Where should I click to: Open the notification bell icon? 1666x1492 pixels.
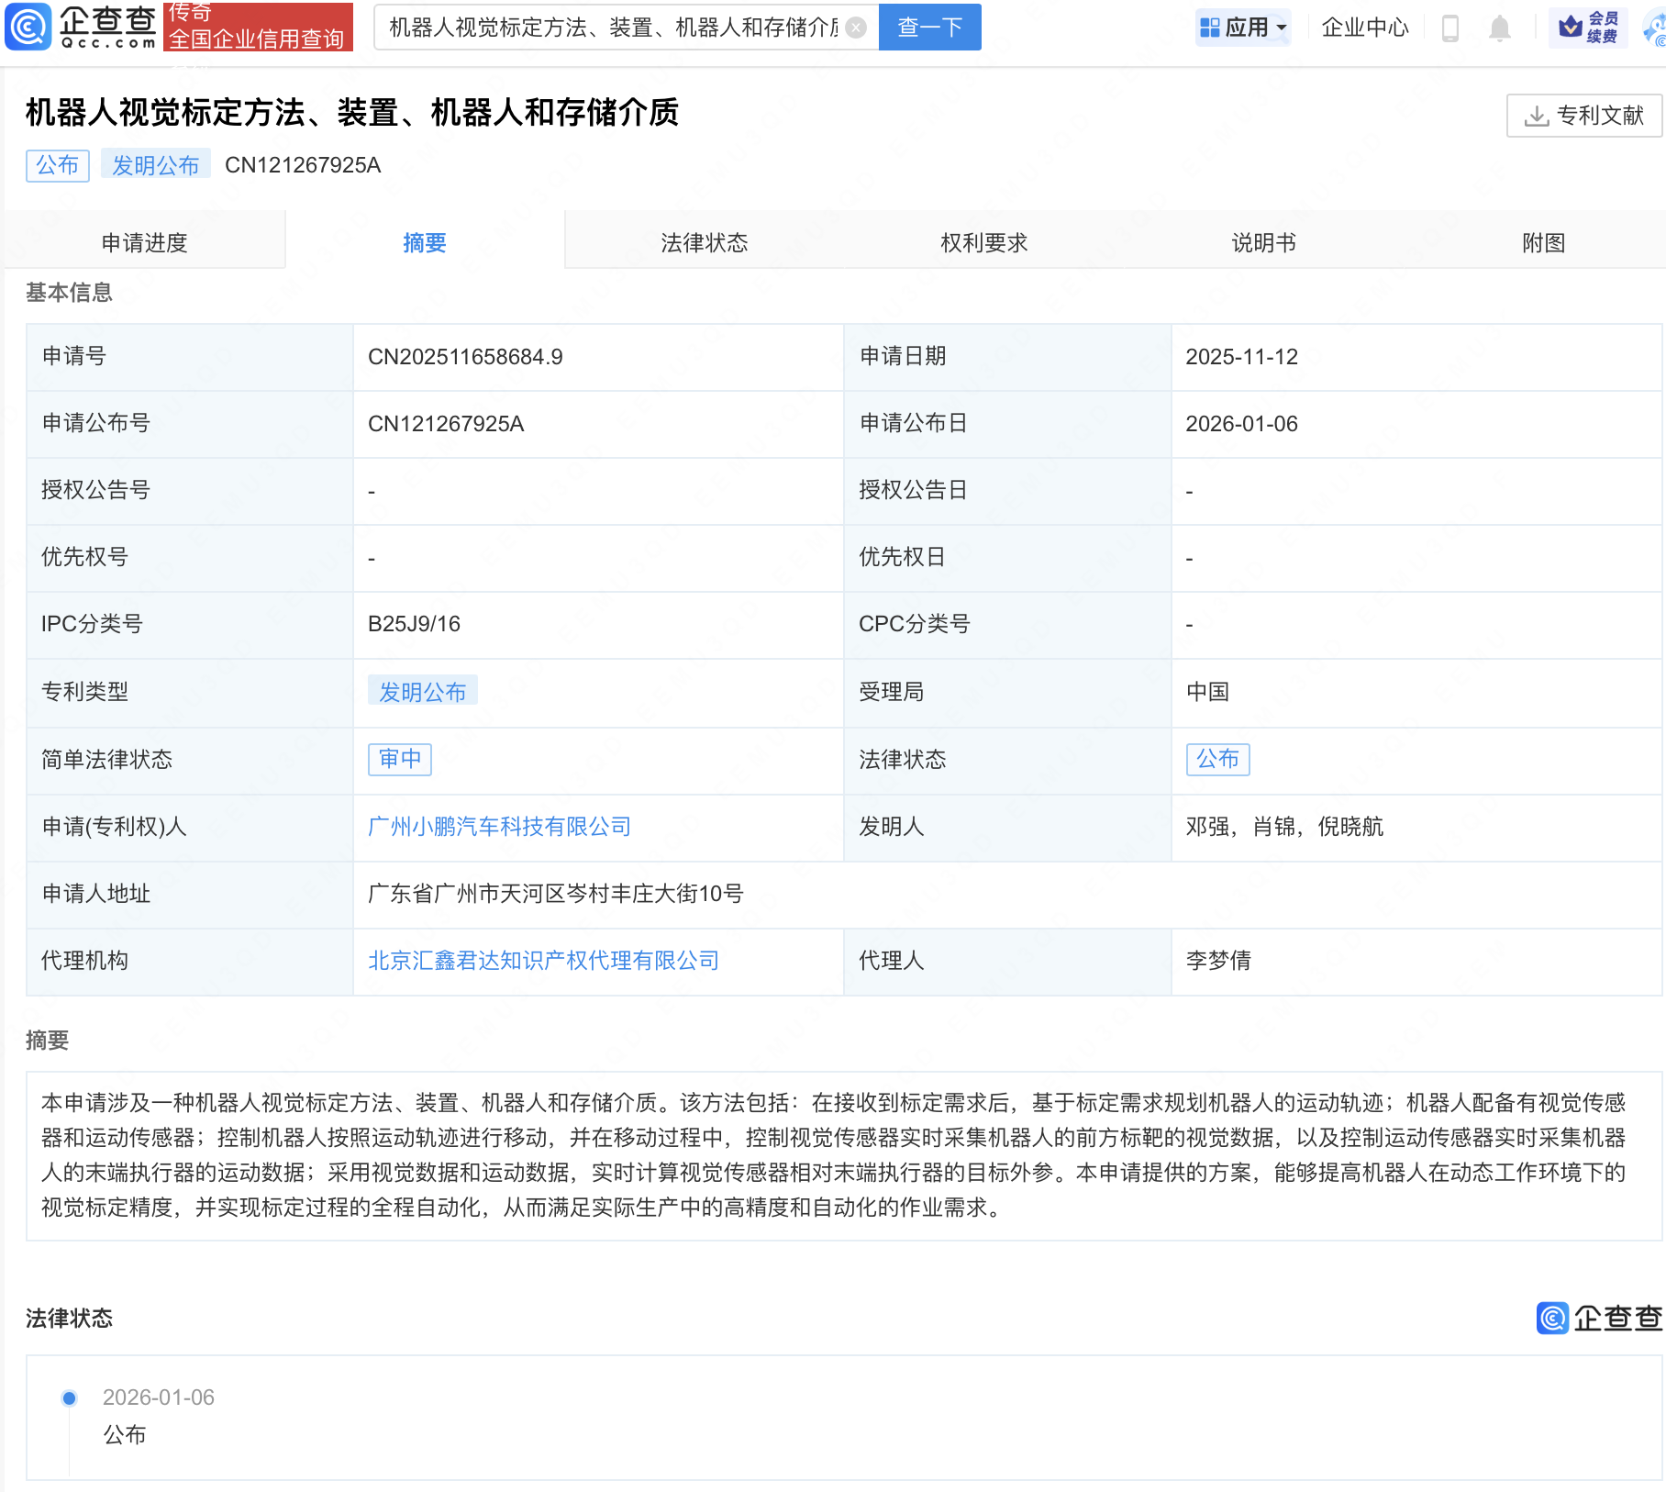point(1501,28)
